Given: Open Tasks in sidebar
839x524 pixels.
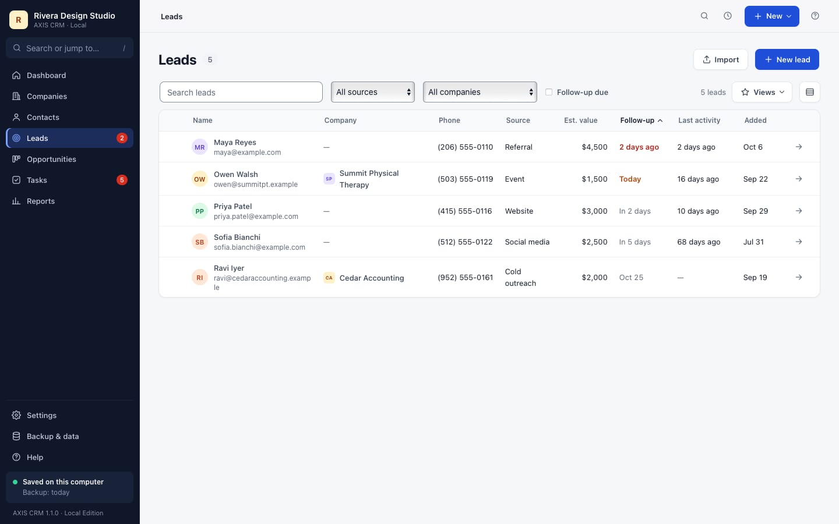Looking at the screenshot, I should click(69, 180).
